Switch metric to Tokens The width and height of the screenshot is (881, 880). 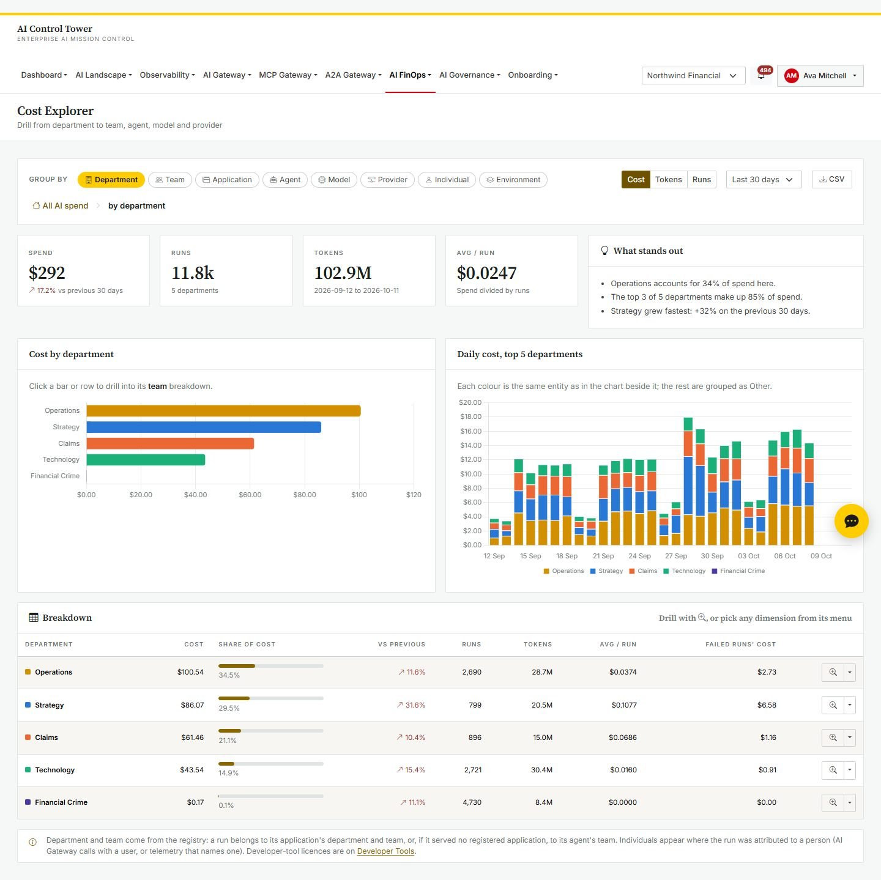coord(668,180)
